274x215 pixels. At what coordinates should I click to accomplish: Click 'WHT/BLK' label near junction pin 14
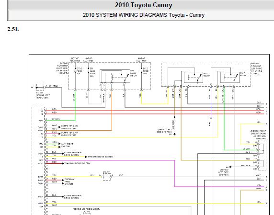click(246, 165)
